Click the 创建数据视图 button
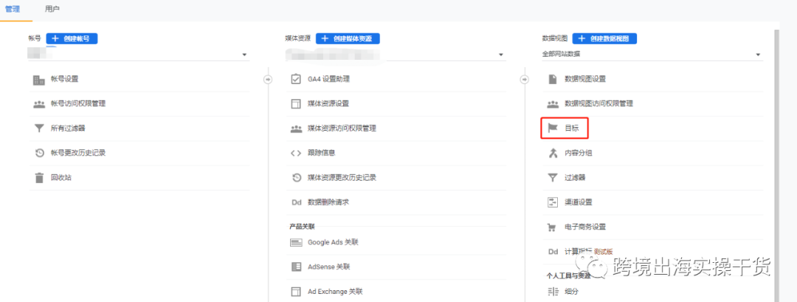 [604, 38]
